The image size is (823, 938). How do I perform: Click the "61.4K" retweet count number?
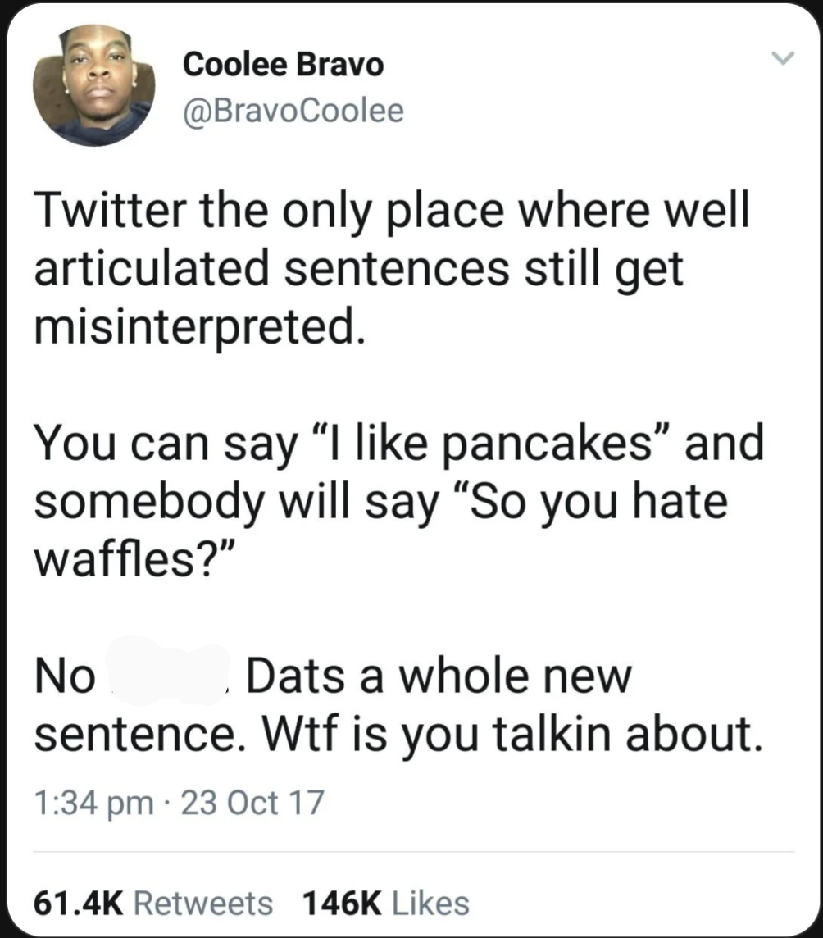click(x=79, y=903)
